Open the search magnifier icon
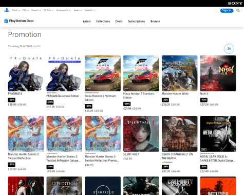The width and height of the screenshot is (244, 195). pyautogui.click(x=238, y=11)
